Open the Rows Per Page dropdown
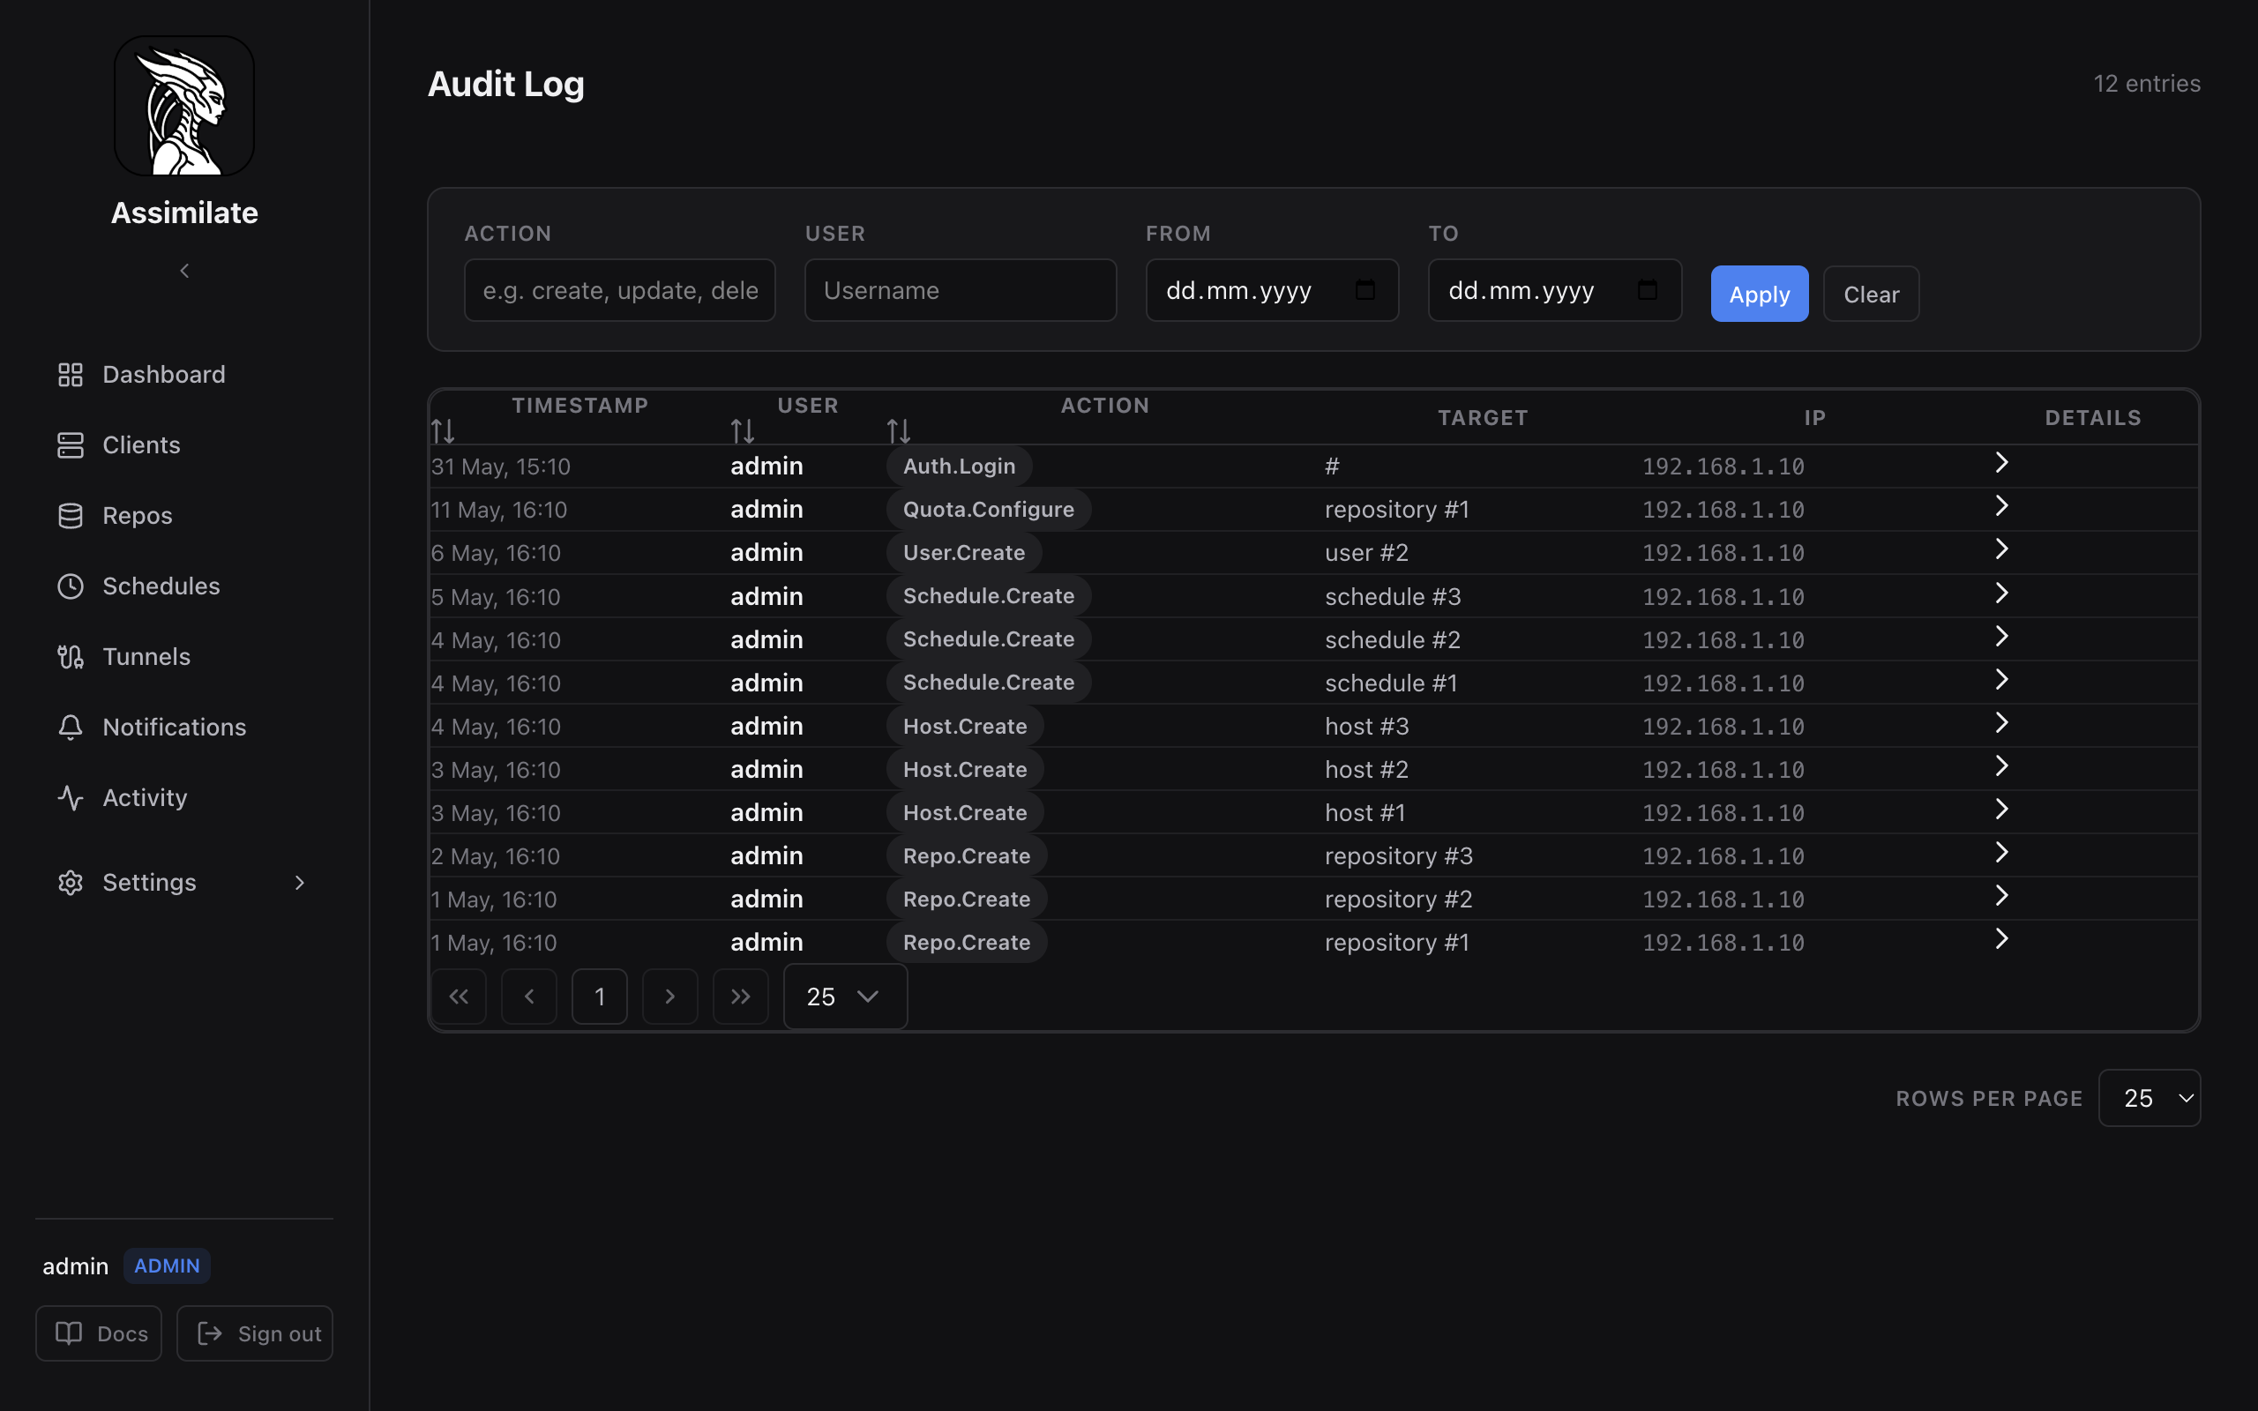 2150,1099
